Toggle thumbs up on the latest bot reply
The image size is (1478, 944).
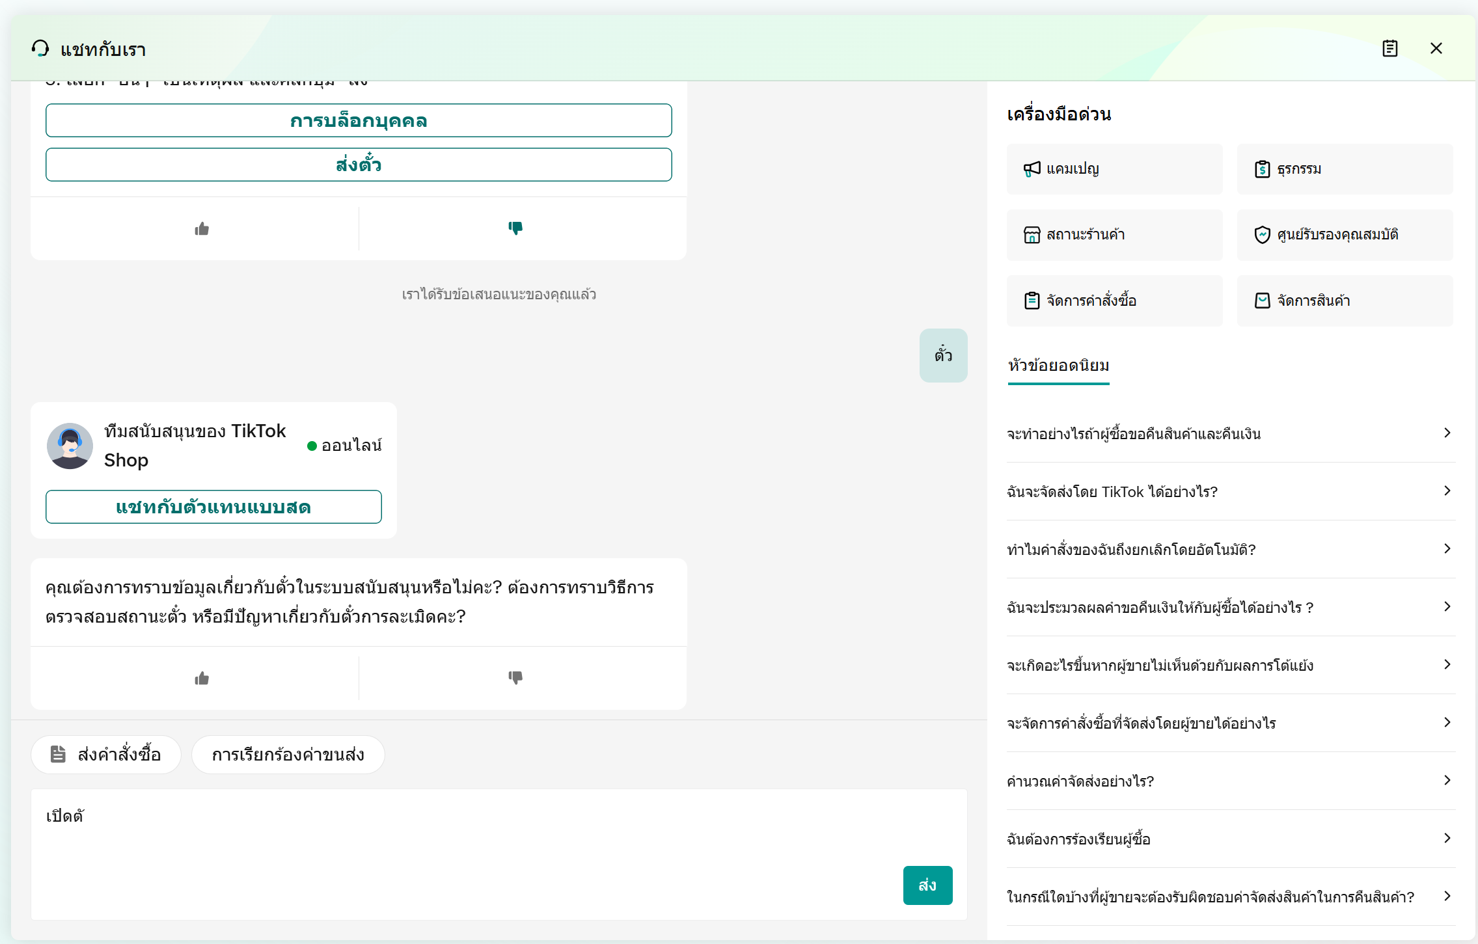point(202,679)
